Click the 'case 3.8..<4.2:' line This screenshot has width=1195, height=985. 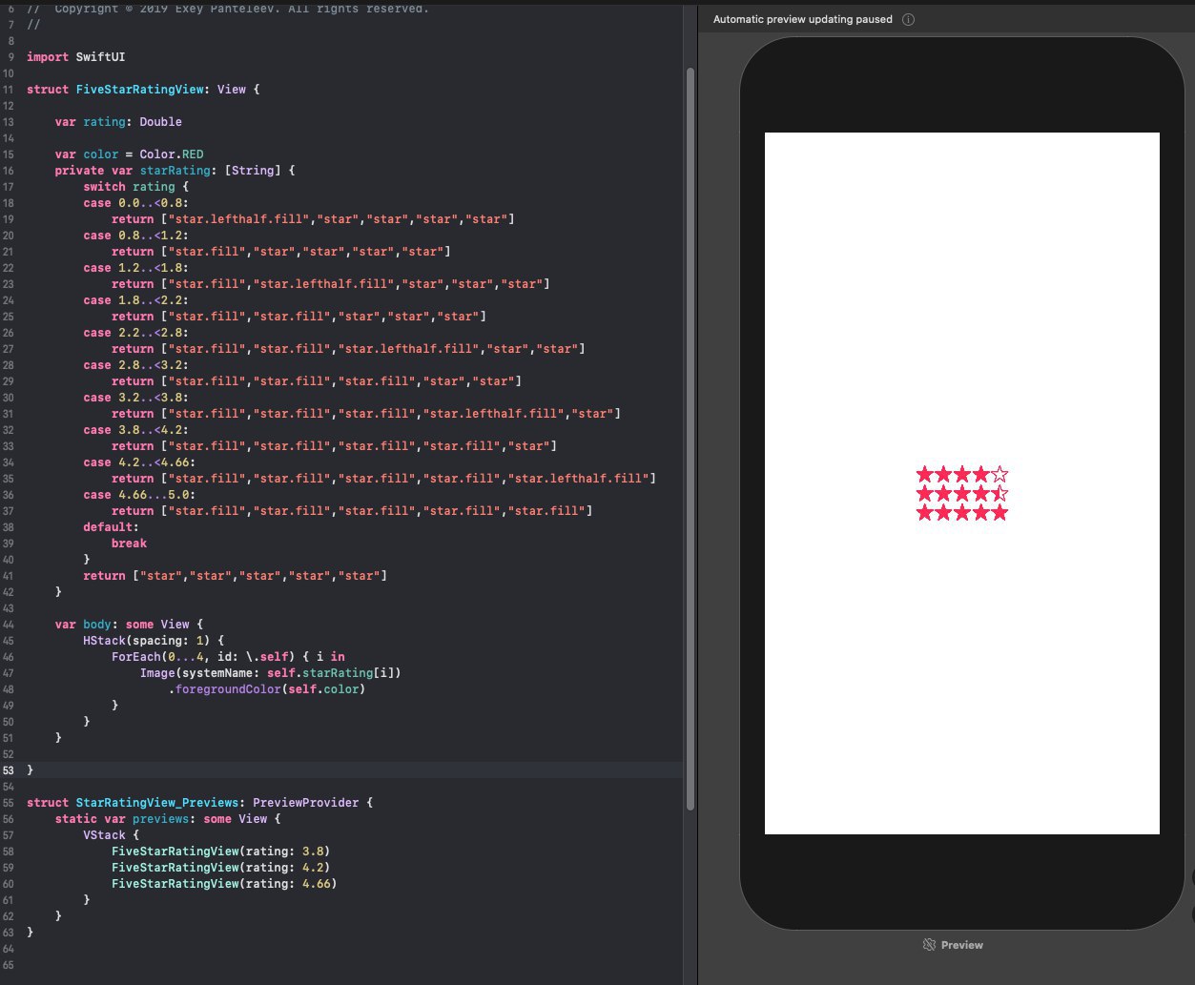click(135, 430)
